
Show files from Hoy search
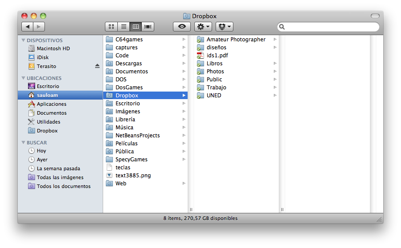point(60,151)
